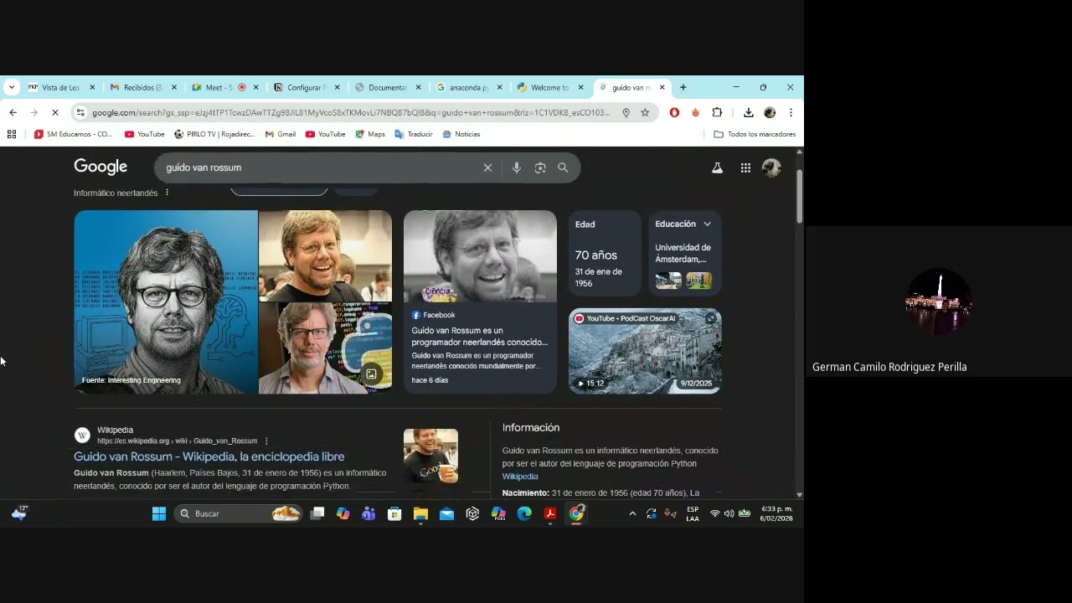Open the Windows Start menu

tap(158, 513)
